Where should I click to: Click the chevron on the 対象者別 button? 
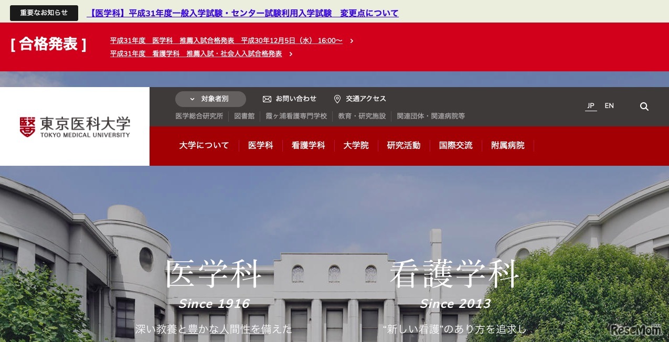click(x=193, y=99)
